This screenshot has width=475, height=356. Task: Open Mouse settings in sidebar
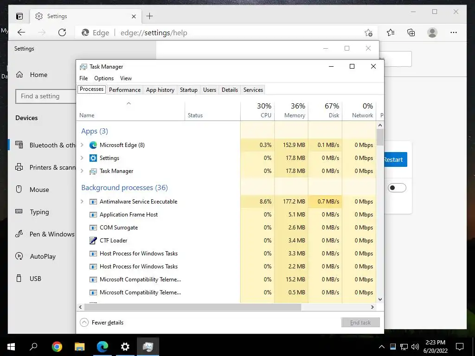(x=39, y=190)
